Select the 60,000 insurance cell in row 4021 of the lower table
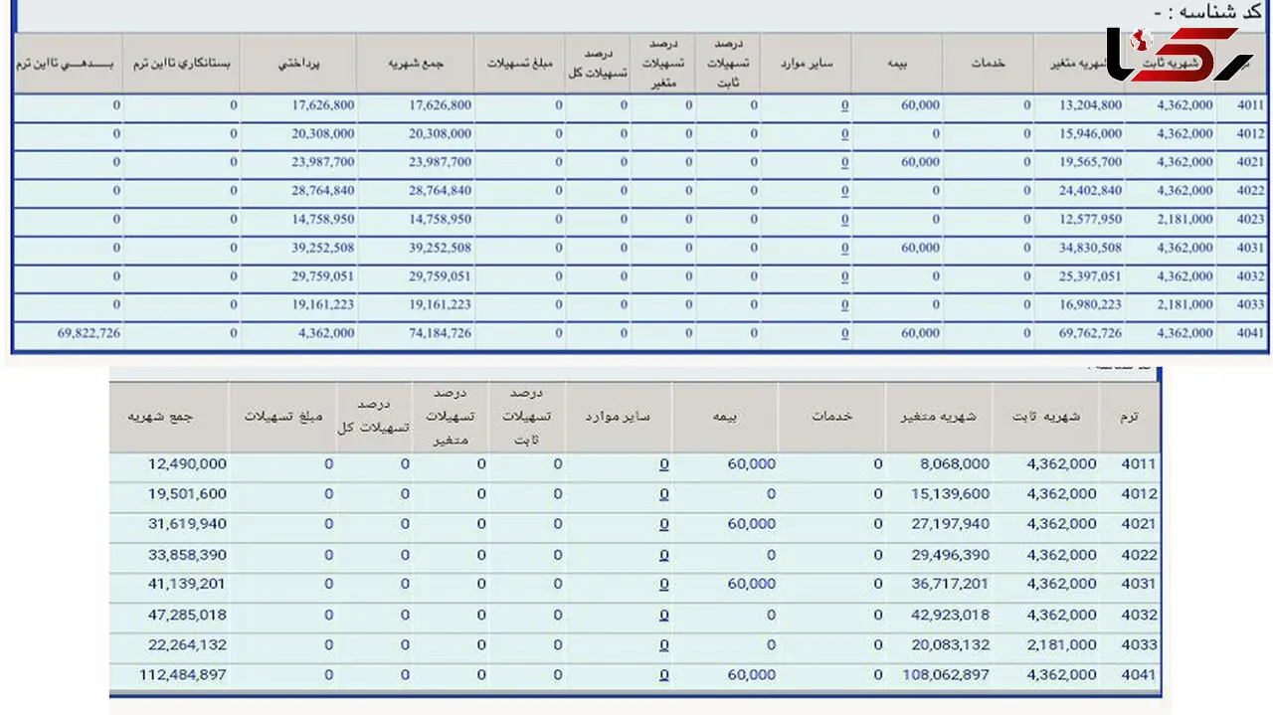The image size is (1273, 715). (x=752, y=524)
